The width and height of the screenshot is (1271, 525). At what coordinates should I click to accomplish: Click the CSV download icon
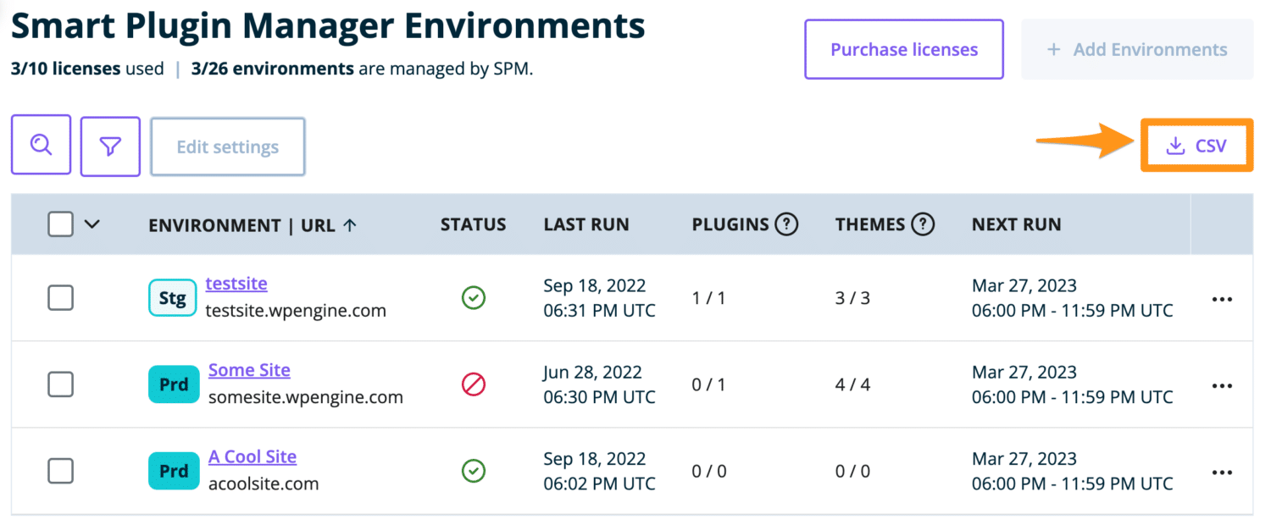[1175, 145]
